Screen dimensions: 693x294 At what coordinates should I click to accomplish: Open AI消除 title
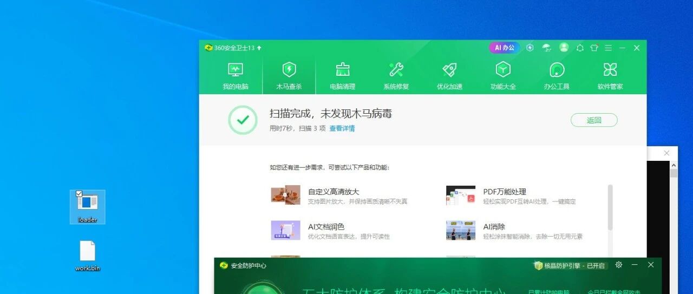pos(494,227)
